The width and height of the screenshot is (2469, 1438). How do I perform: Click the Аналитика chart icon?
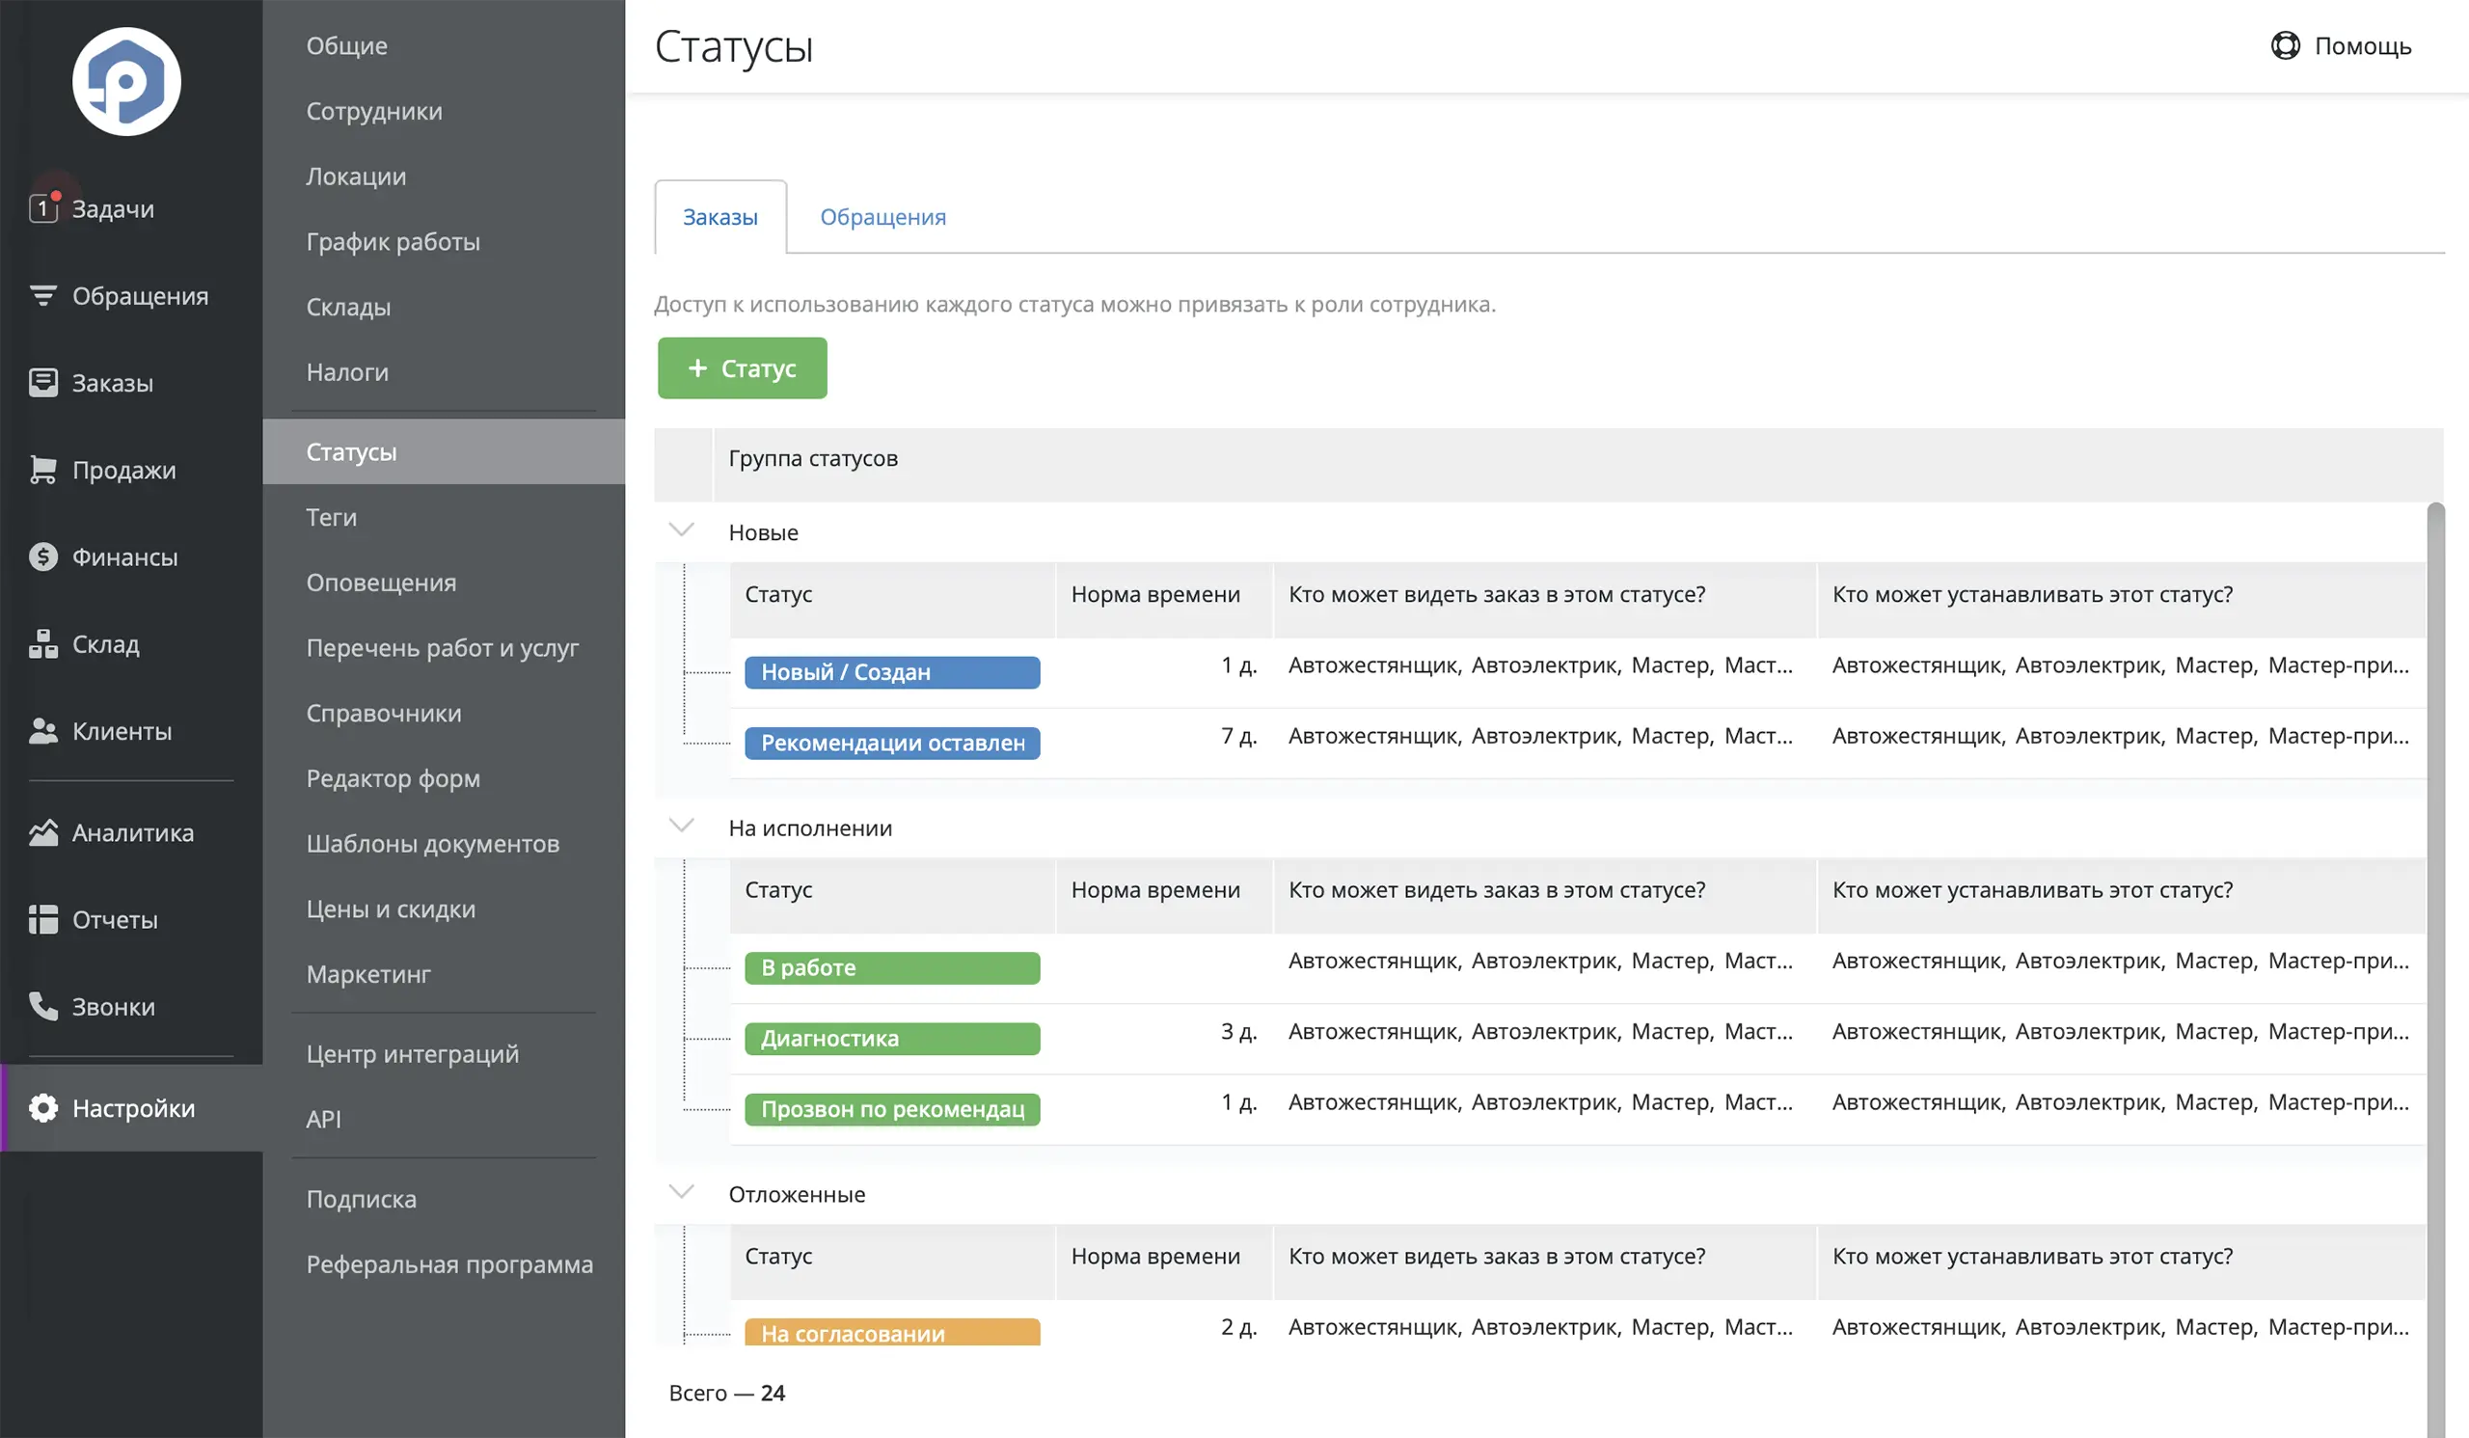(x=43, y=832)
